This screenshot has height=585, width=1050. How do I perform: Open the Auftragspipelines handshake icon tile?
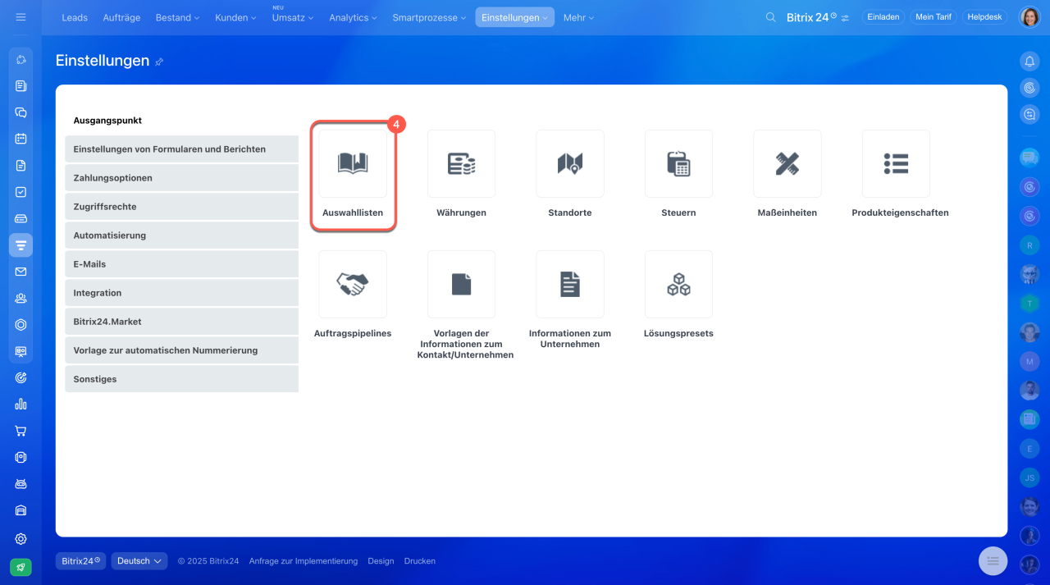[x=353, y=284]
